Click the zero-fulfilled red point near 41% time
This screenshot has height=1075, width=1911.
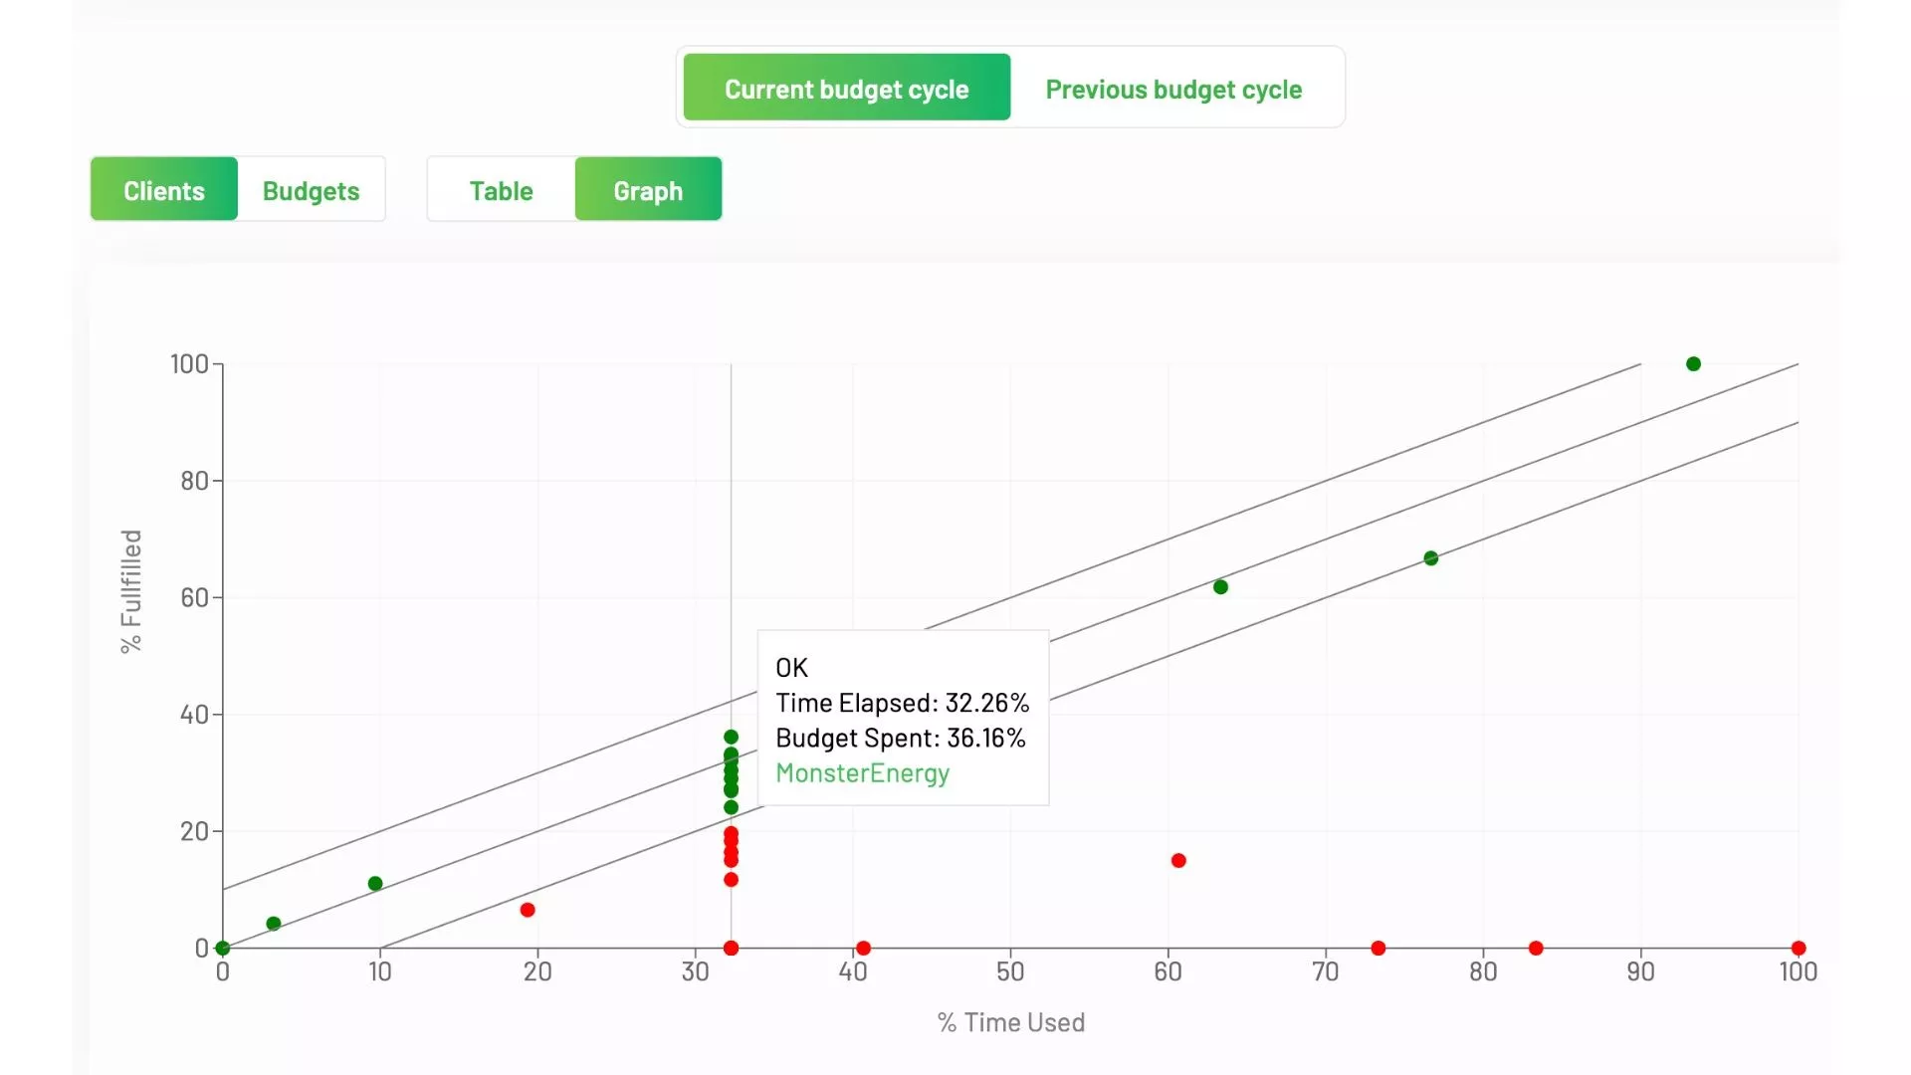863,948
